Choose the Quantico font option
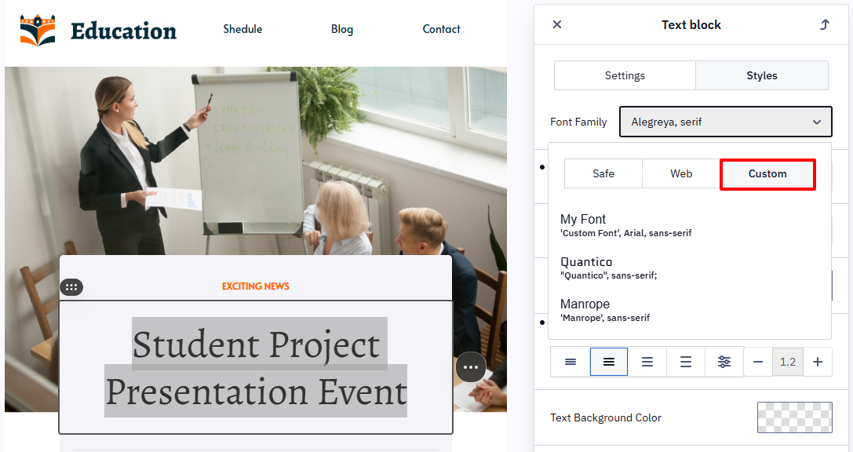This screenshot has height=452, width=853. (x=609, y=268)
